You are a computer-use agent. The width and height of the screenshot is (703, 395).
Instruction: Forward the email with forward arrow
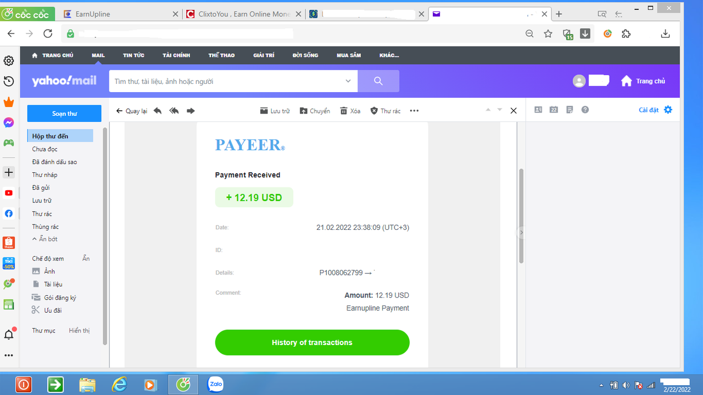pyautogui.click(x=191, y=111)
